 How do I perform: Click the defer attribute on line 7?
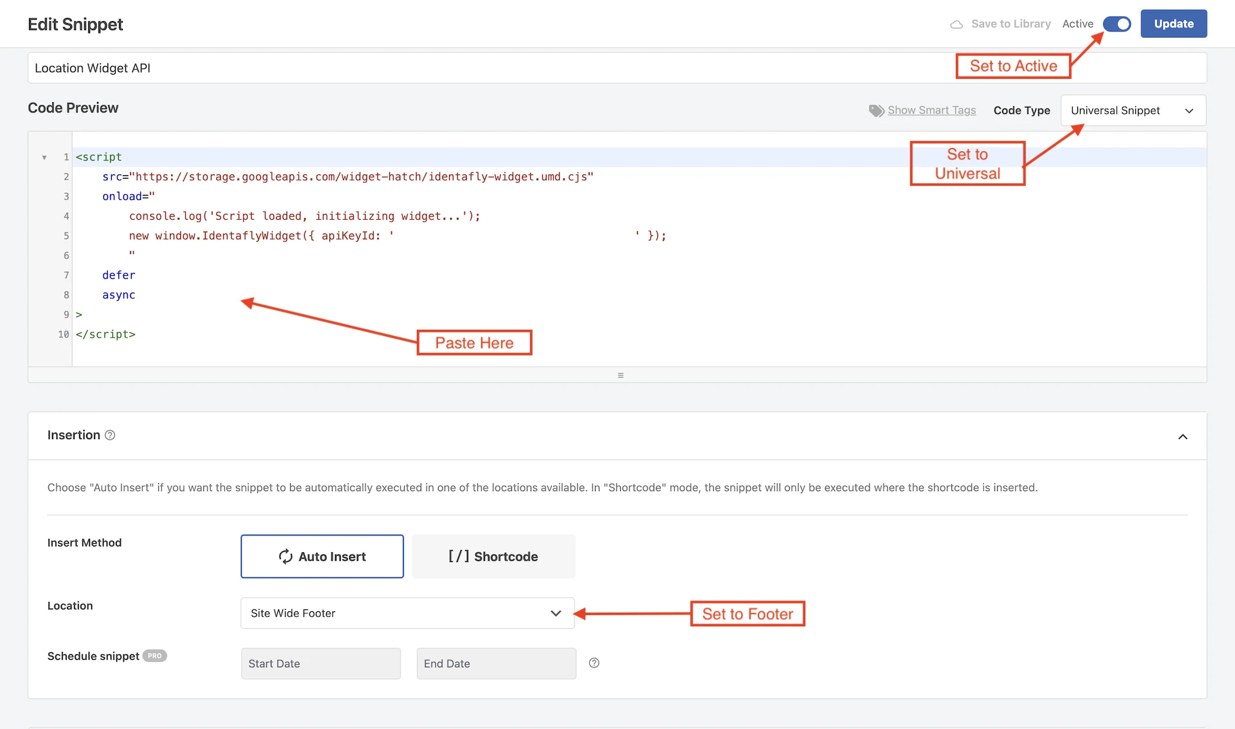click(119, 275)
